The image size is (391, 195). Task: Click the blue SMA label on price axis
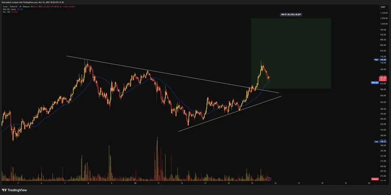(x=375, y=83)
